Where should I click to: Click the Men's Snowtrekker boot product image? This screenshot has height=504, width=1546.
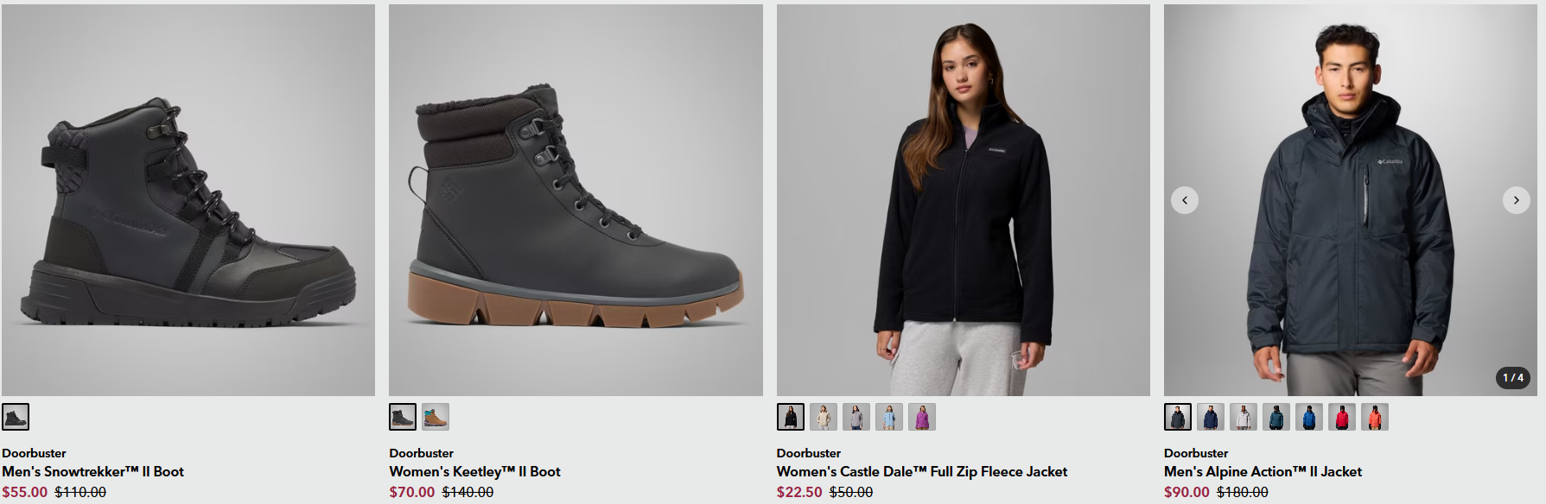188,200
